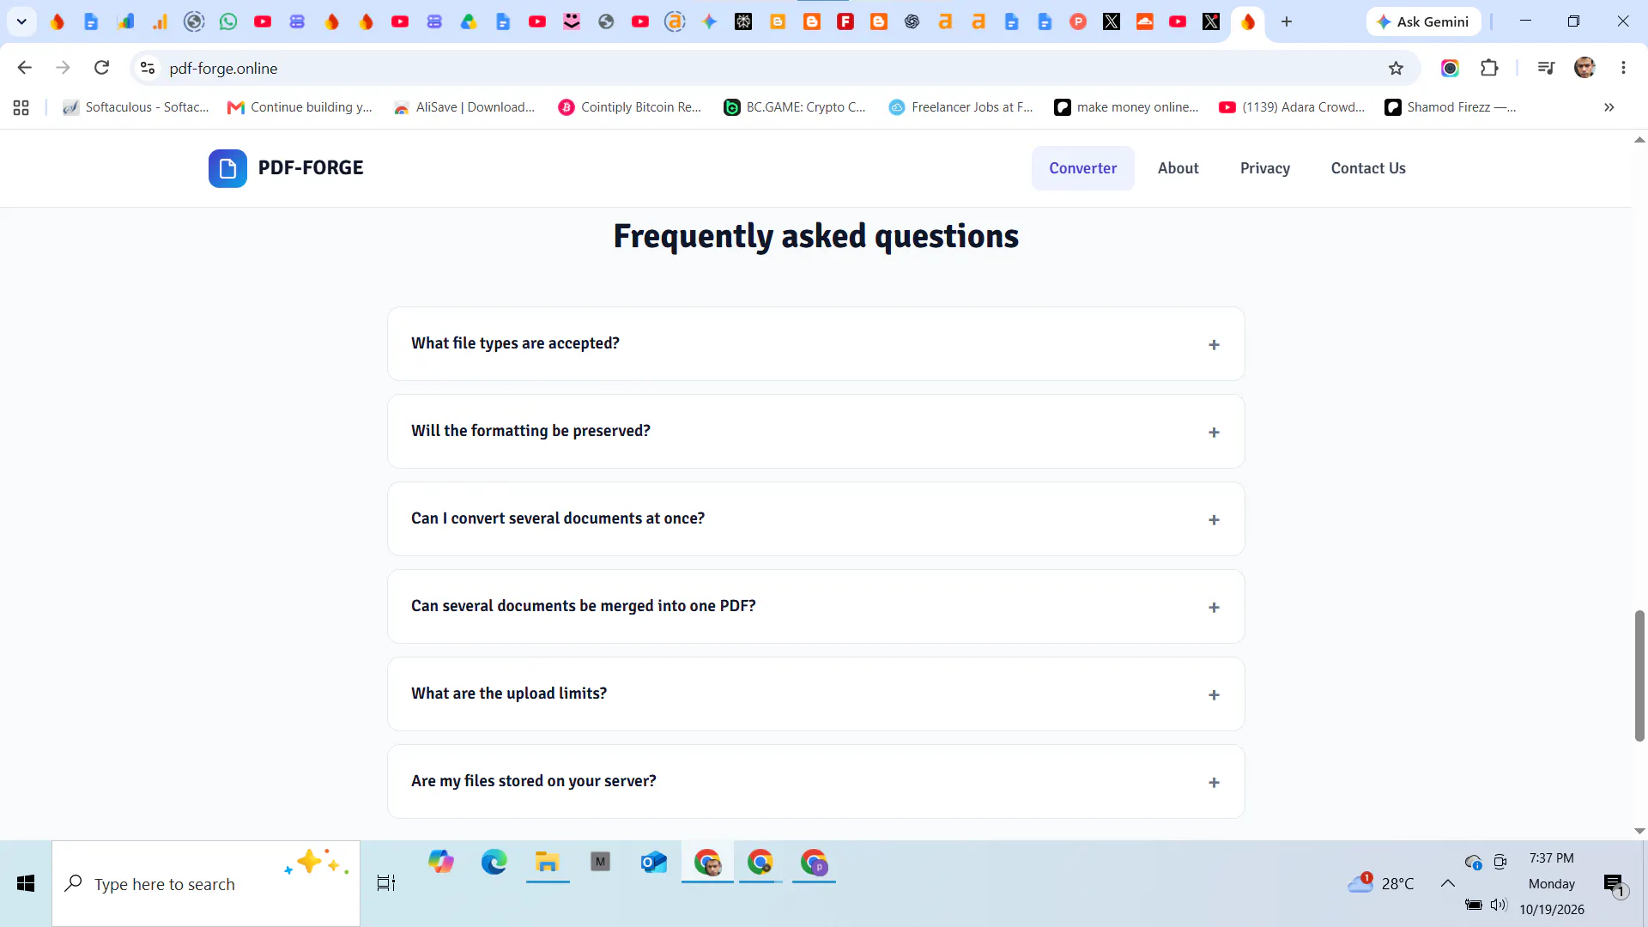Expand 'Can I convert several documents at once?'
This screenshot has width=1648, height=927.
[815, 518]
